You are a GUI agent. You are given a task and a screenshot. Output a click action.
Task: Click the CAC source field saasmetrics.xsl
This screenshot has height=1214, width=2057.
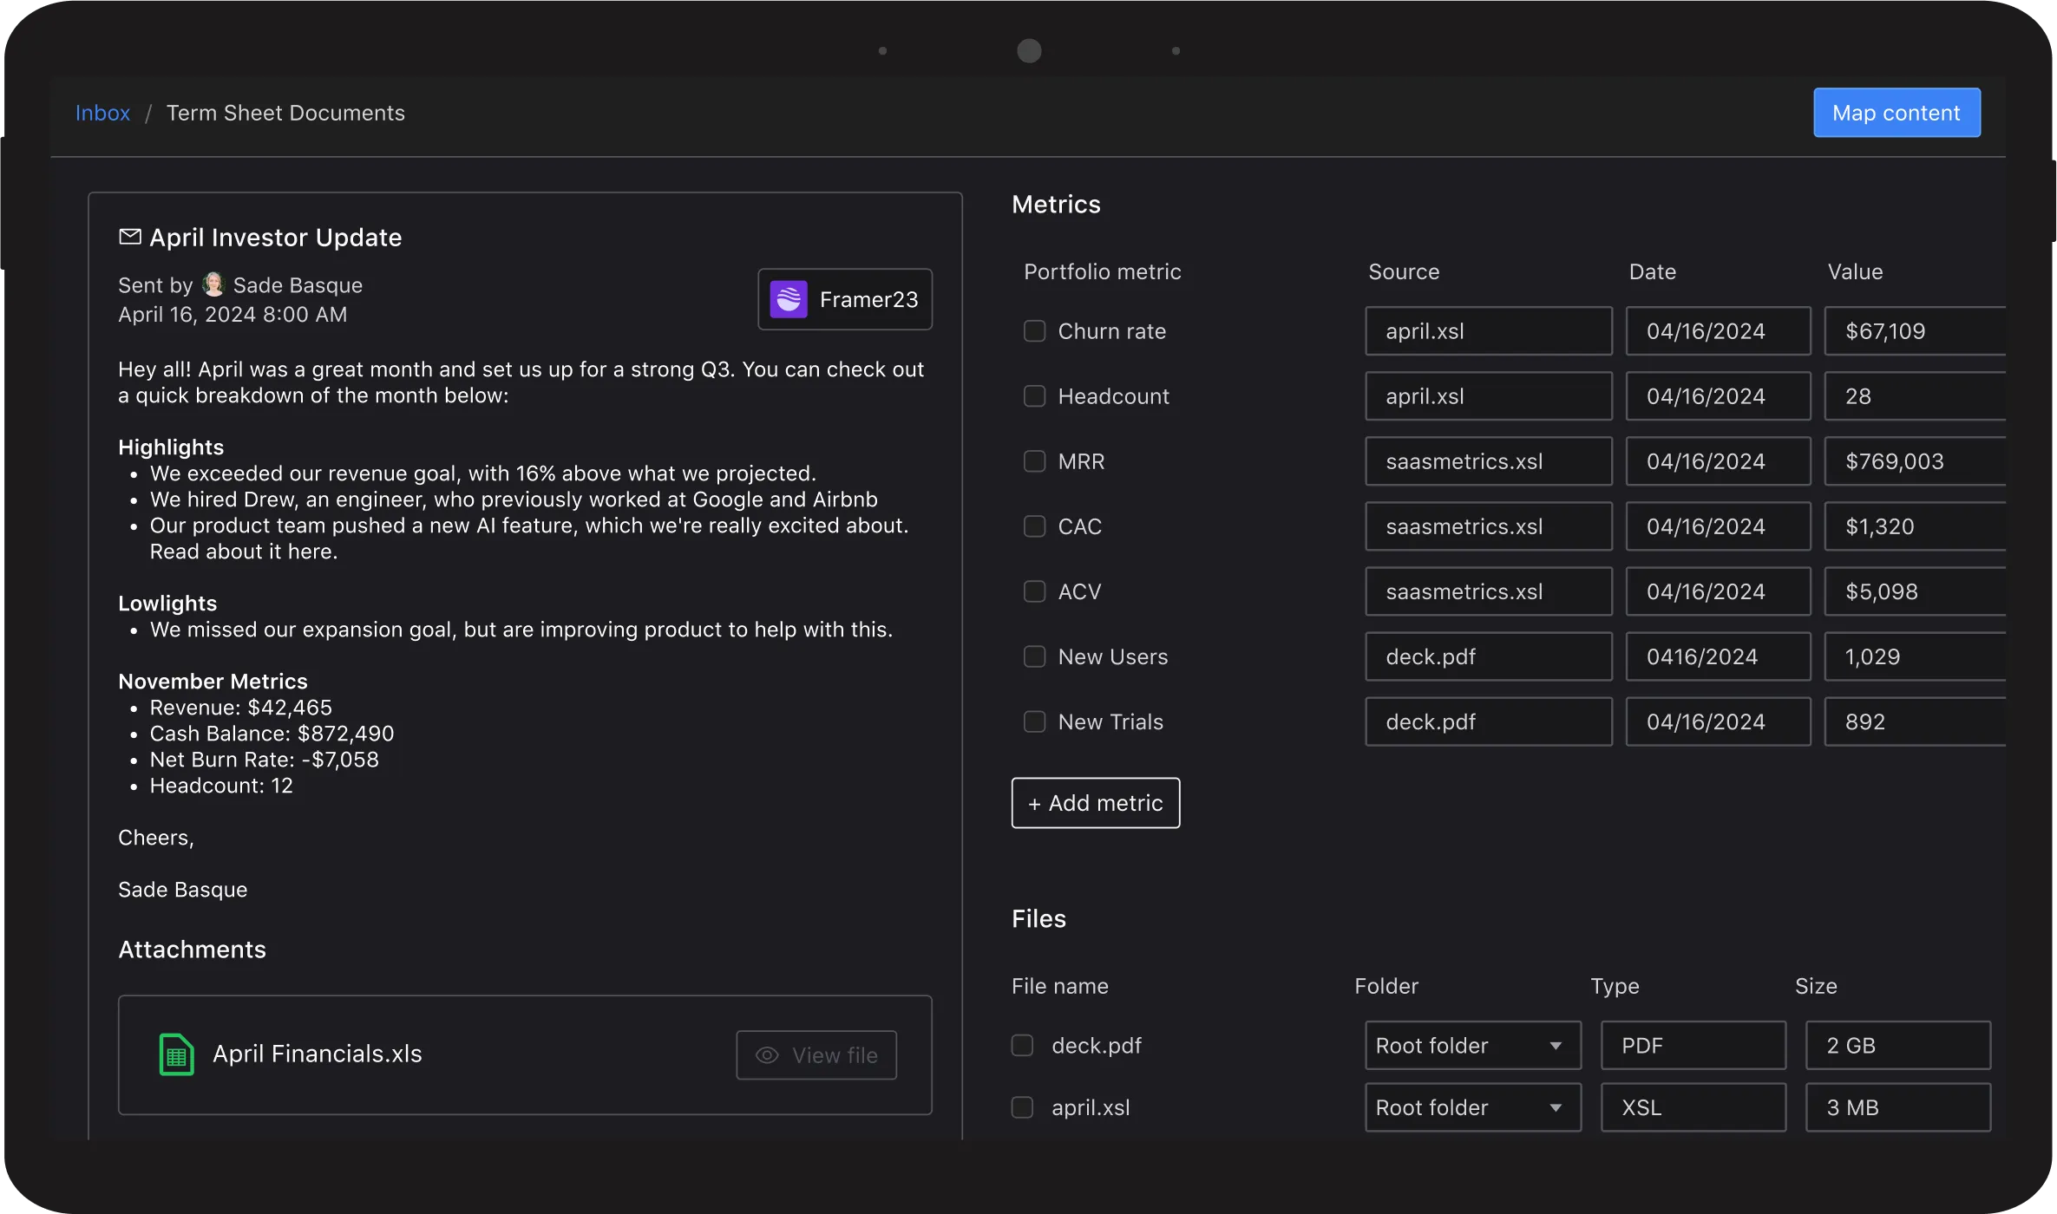(1488, 526)
